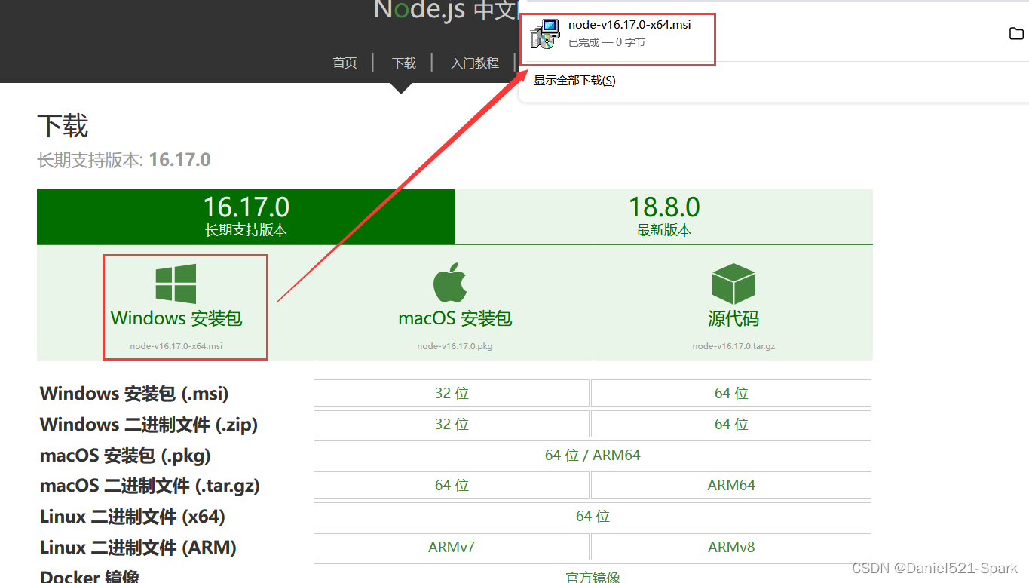Click 显示全部下载 link
Viewport: 1029px width, 583px height.
(x=574, y=80)
